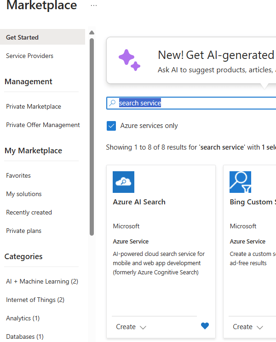The image size is (276, 342).
Task: Click the marketplace search input field
Action: click(x=193, y=103)
